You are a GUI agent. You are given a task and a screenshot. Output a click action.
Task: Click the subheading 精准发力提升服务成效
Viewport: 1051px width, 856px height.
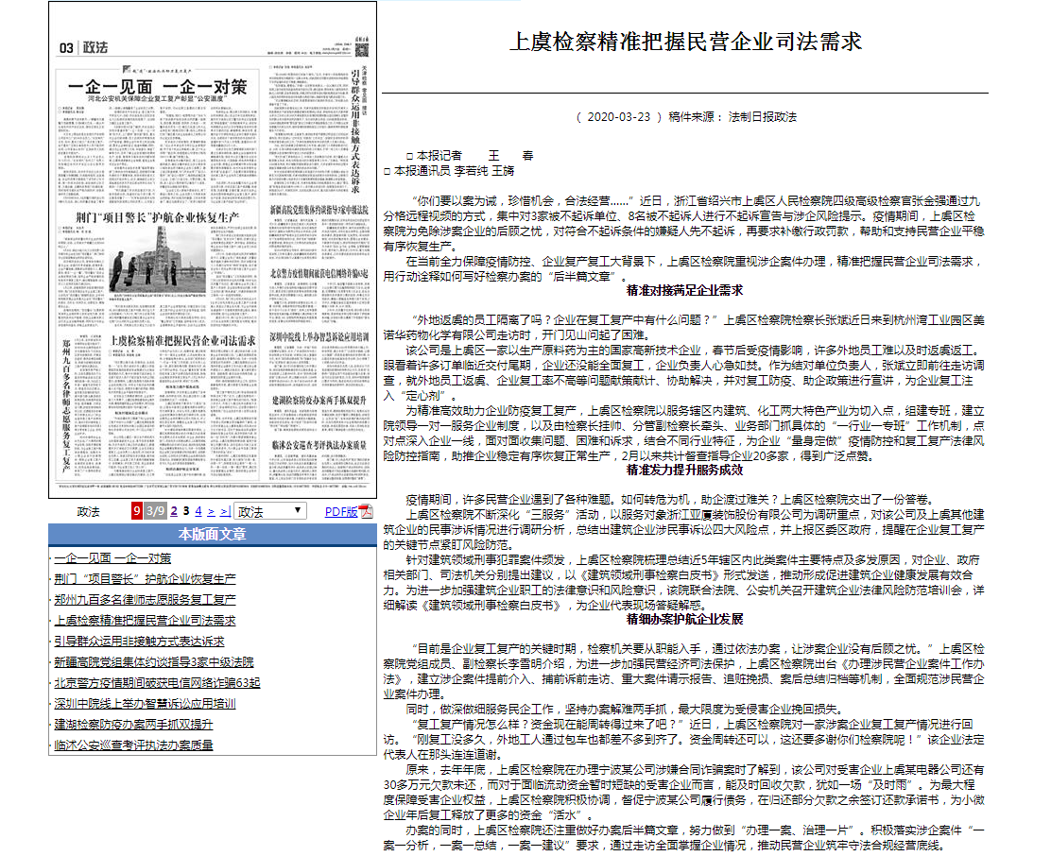(x=684, y=471)
